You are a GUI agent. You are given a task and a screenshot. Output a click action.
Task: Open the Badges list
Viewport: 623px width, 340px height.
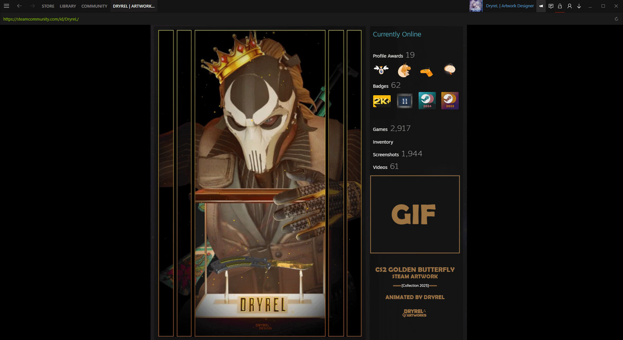click(386, 85)
